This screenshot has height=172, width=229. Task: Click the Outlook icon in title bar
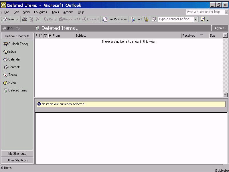coord(3,5)
